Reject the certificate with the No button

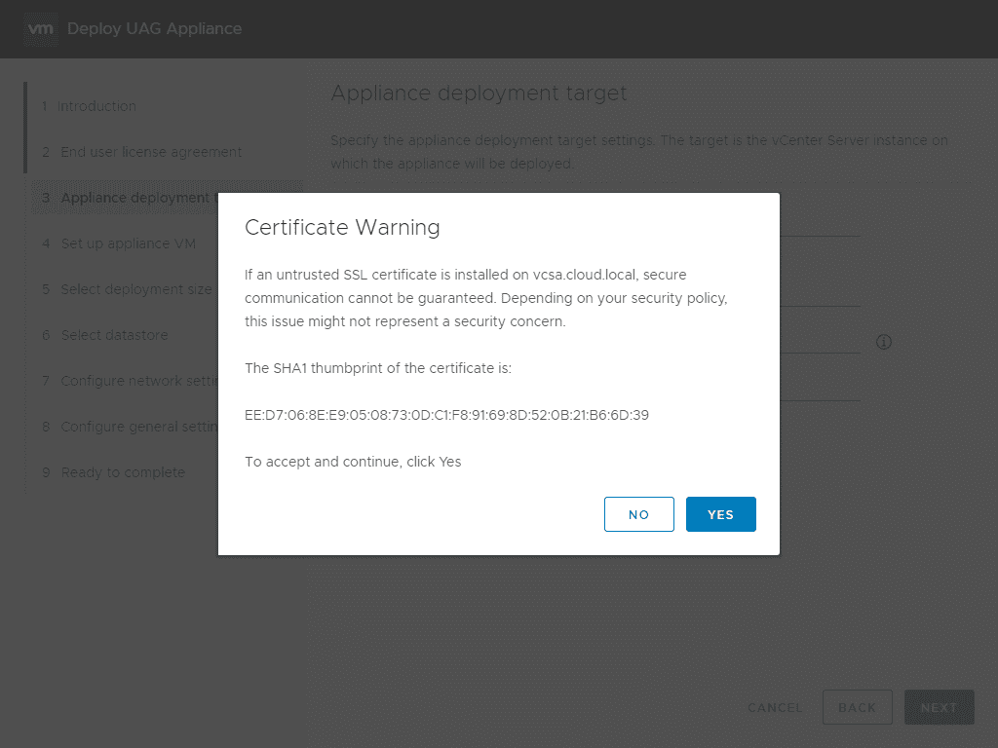pyautogui.click(x=638, y=514)
